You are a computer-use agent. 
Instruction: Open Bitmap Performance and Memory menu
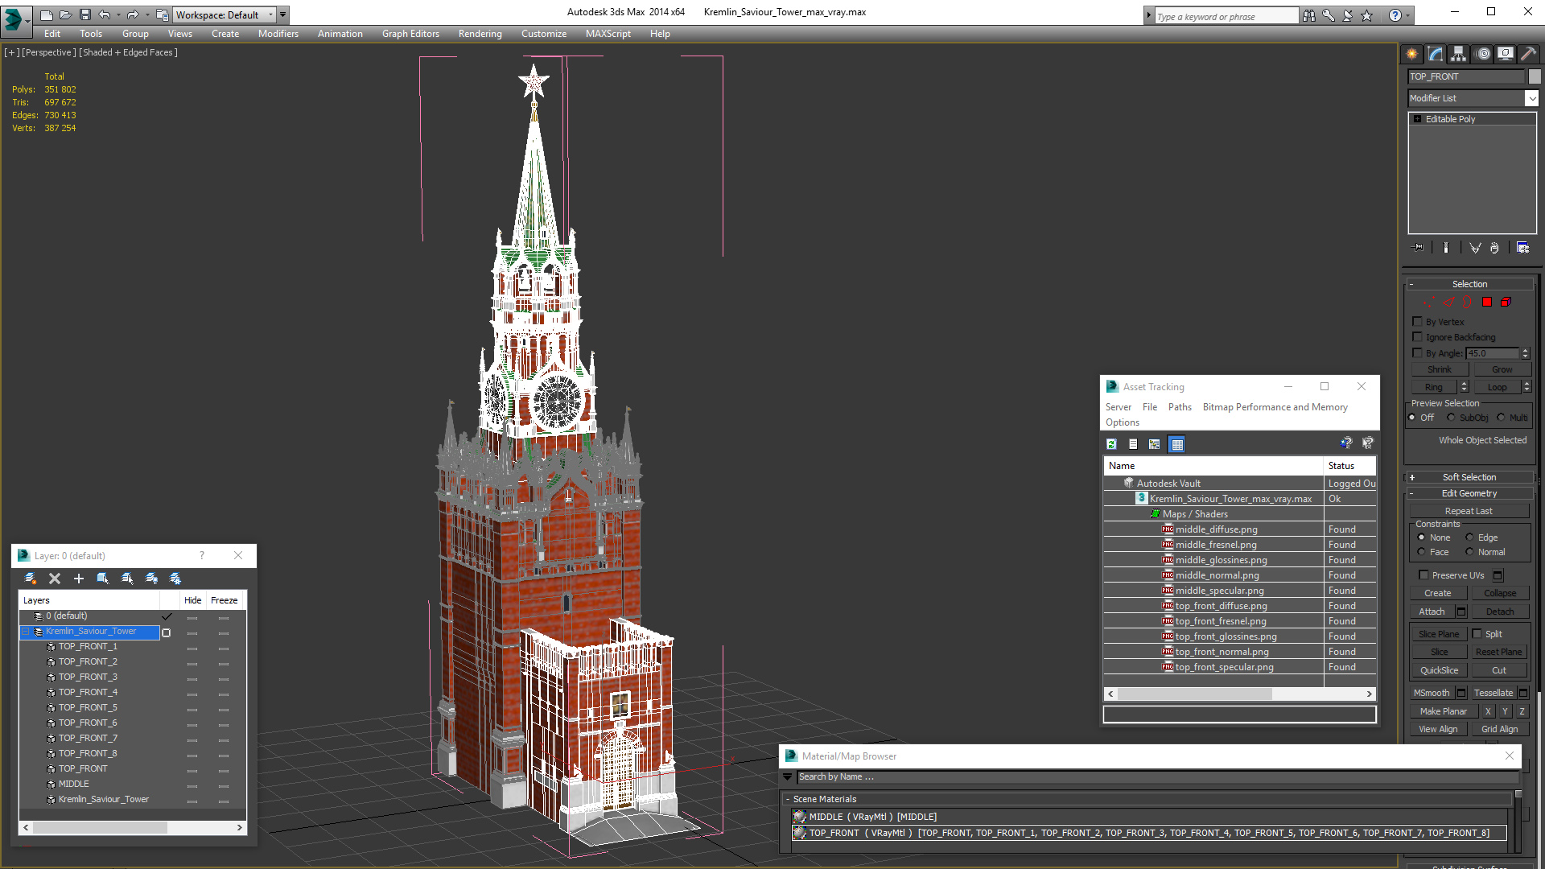pos(1275,407)
